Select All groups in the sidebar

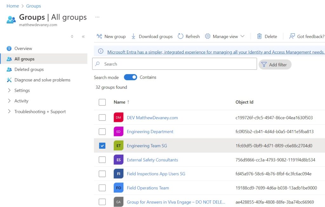tap(44, 59)
